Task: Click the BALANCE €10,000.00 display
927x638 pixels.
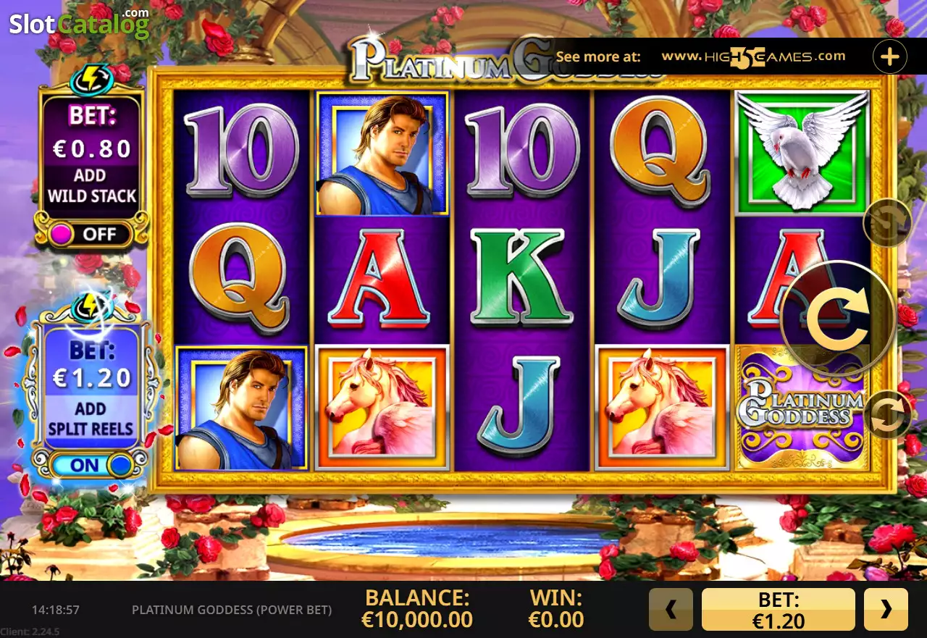Action: 417,608
